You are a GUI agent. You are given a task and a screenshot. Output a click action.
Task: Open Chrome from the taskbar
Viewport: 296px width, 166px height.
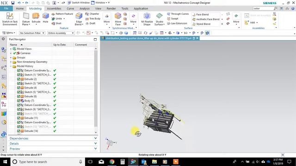tap(112, 162)
